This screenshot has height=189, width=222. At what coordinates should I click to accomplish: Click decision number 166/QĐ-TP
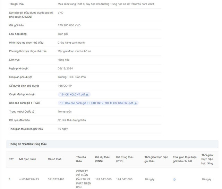[65, 86]
